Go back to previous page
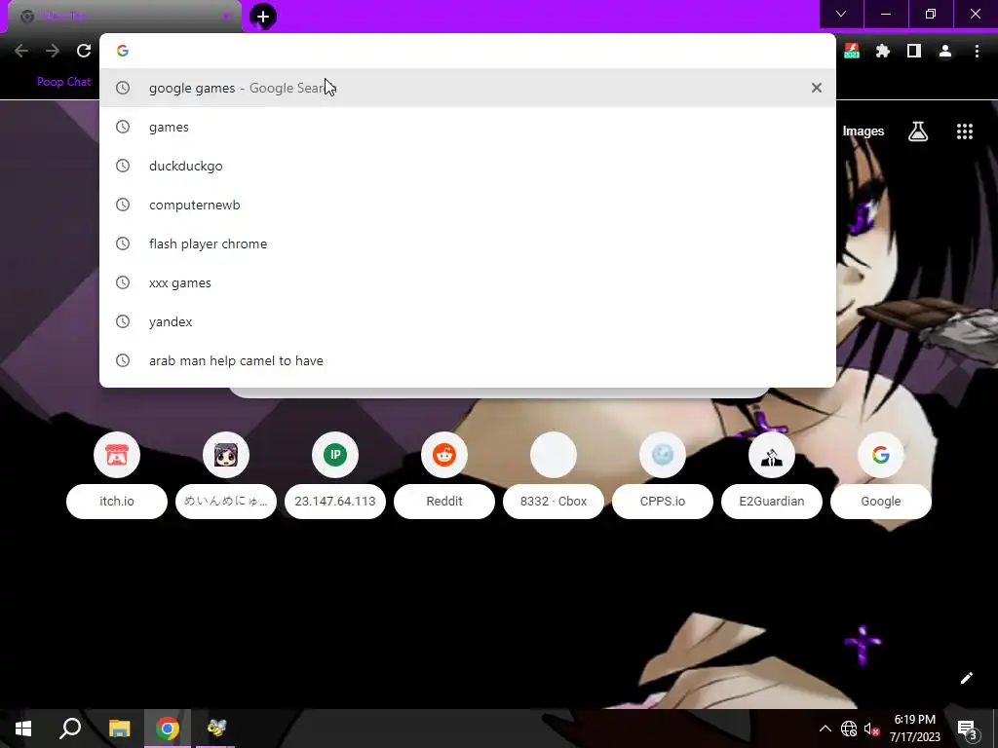This screenshot has height=748, width=998. click(21, 51)
